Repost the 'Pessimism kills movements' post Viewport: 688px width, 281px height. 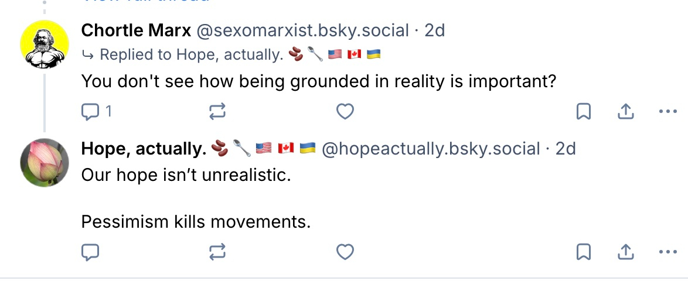[x=217, y=252]
